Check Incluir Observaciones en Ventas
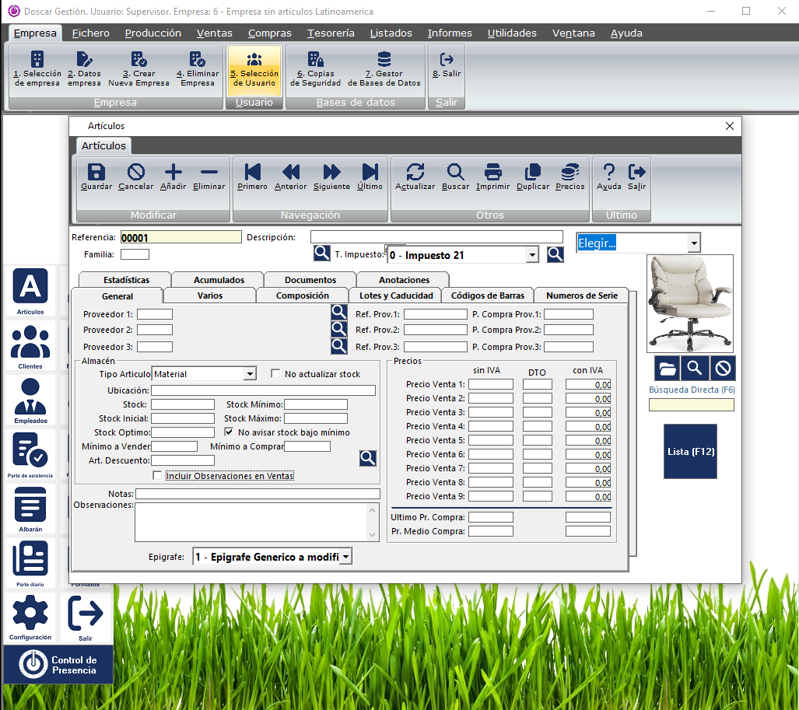 [158, 476]
